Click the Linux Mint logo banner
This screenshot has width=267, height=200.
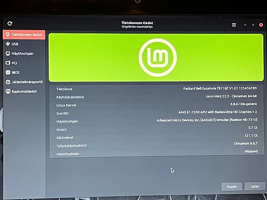[156, 58]
